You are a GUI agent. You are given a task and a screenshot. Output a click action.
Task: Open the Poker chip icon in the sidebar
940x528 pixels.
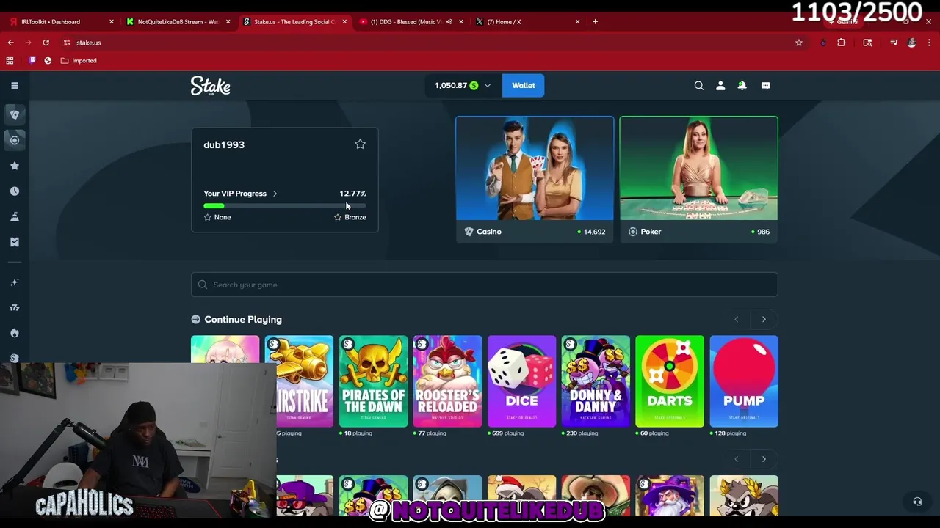pyautogui.click(x=14, y=140)
